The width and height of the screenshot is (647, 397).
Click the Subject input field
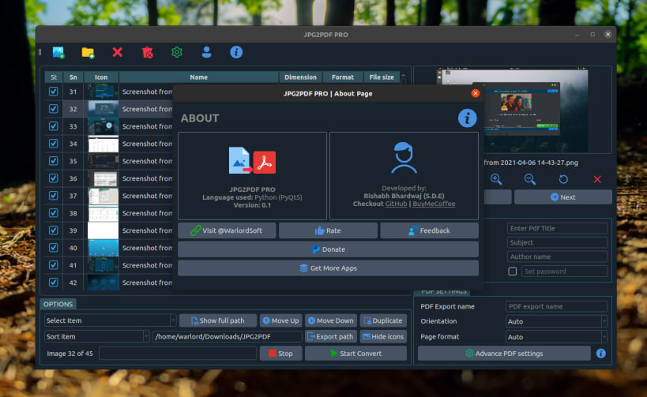(557, 242)
